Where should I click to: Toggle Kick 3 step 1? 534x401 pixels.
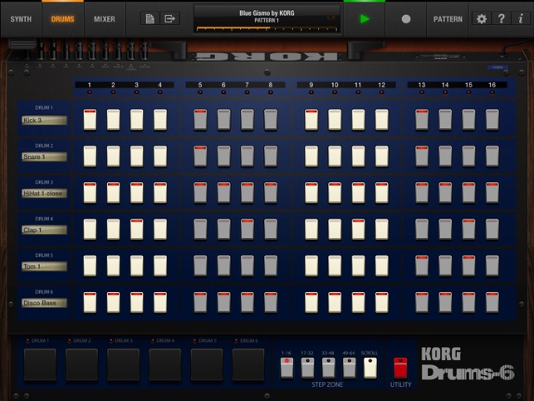(x=90, y=120)
